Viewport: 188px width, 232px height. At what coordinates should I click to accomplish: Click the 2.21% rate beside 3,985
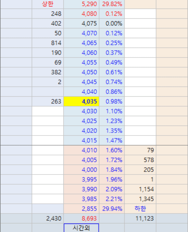tap(114, 199)
